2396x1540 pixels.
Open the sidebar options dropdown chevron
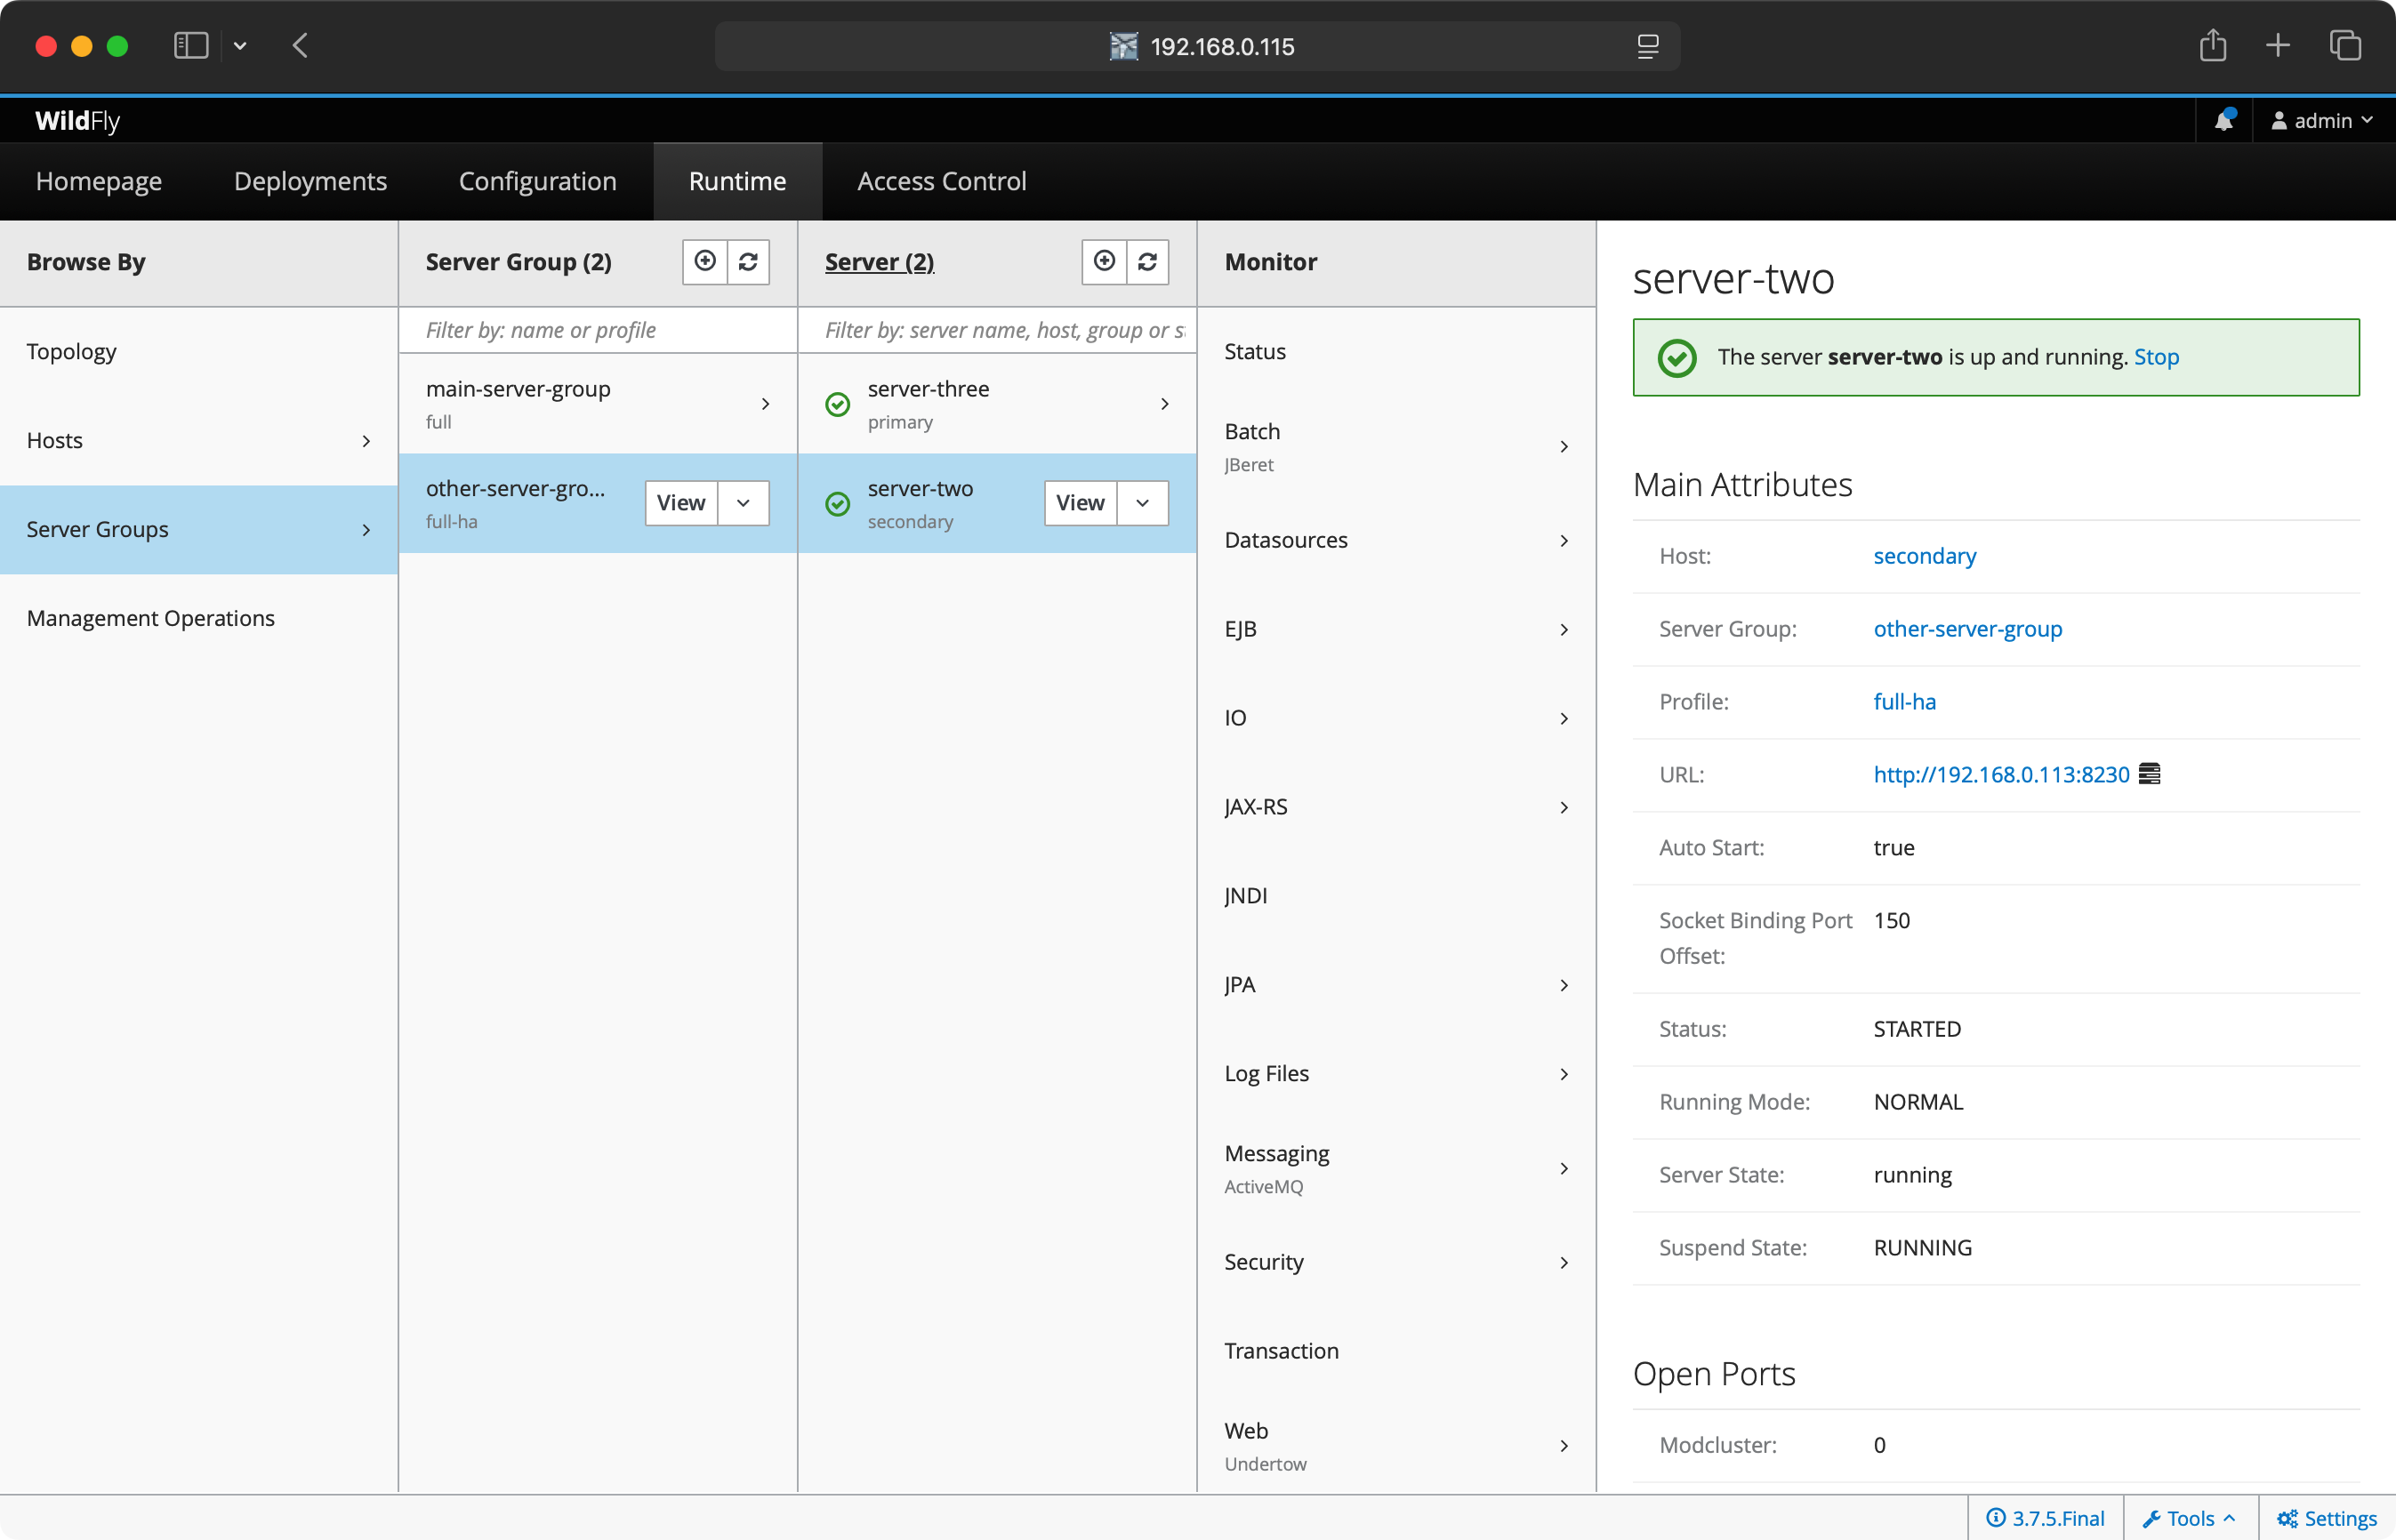click(240, 46)
